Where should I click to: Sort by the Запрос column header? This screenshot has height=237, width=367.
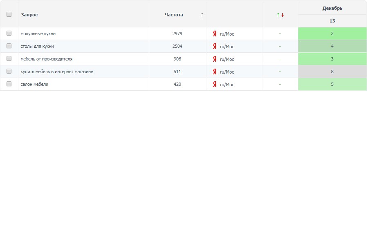(29, 15)
